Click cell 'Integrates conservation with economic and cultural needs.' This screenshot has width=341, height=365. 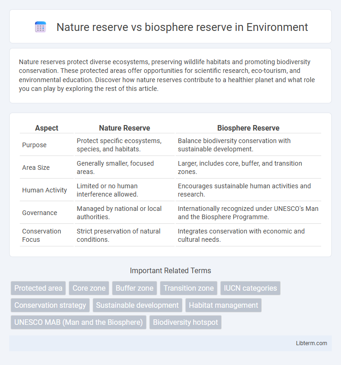pyautogui.click(x=248, y=235)
